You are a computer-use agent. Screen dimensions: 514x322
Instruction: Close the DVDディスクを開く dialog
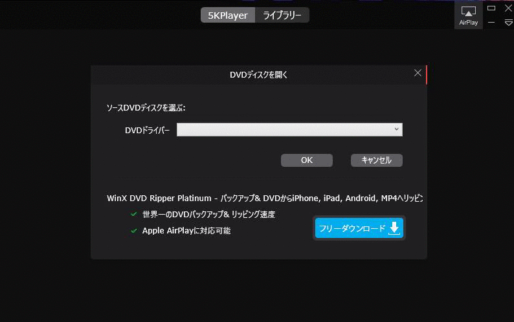[x=418, y=73]
